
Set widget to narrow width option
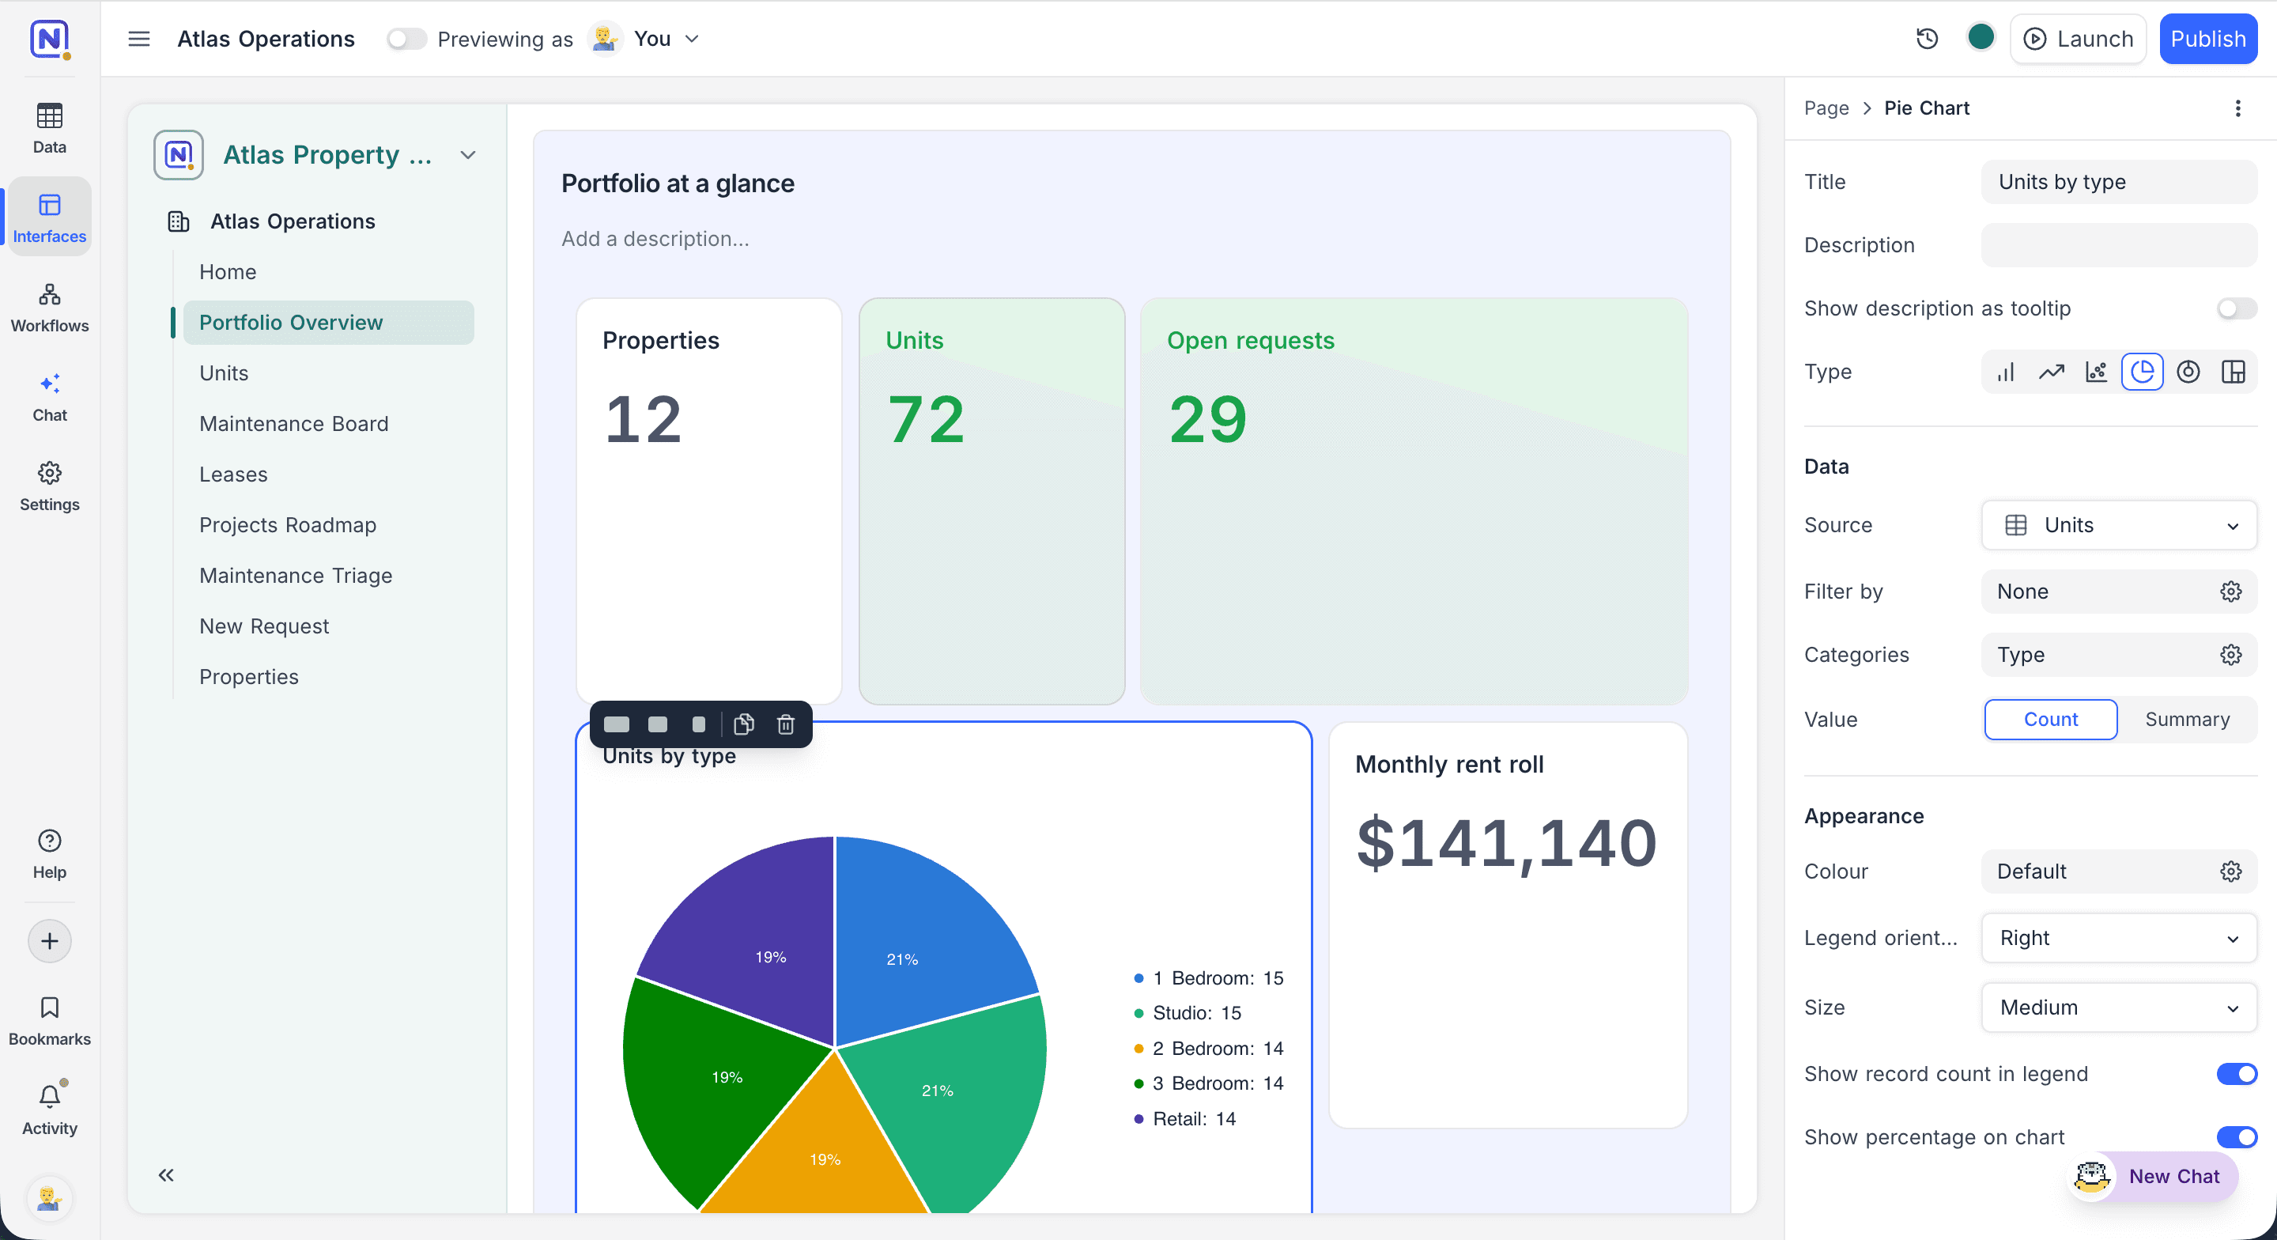(698, 724)
